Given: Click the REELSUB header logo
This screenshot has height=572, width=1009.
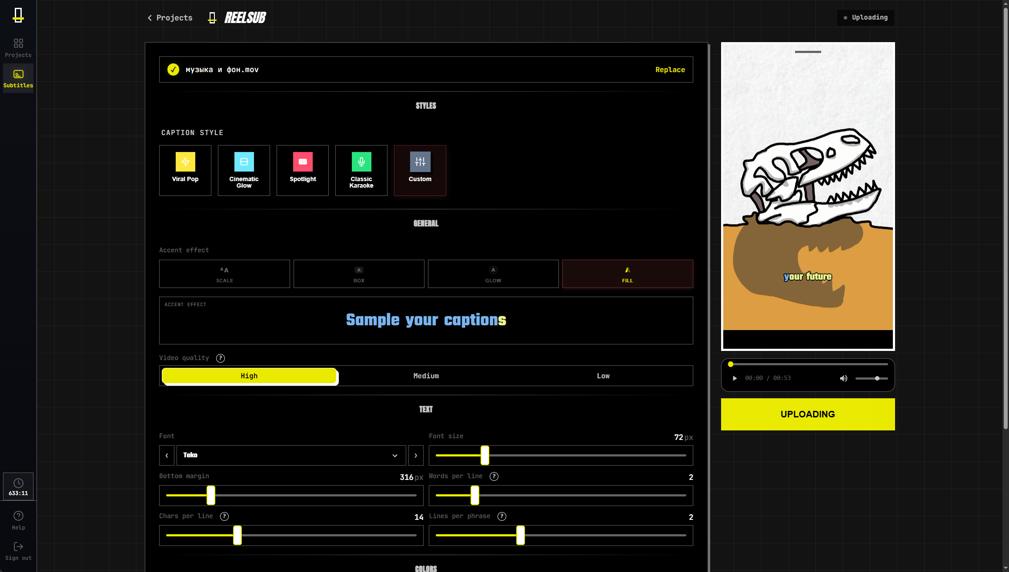Looking at the screenshot, I should pos(237,18).
